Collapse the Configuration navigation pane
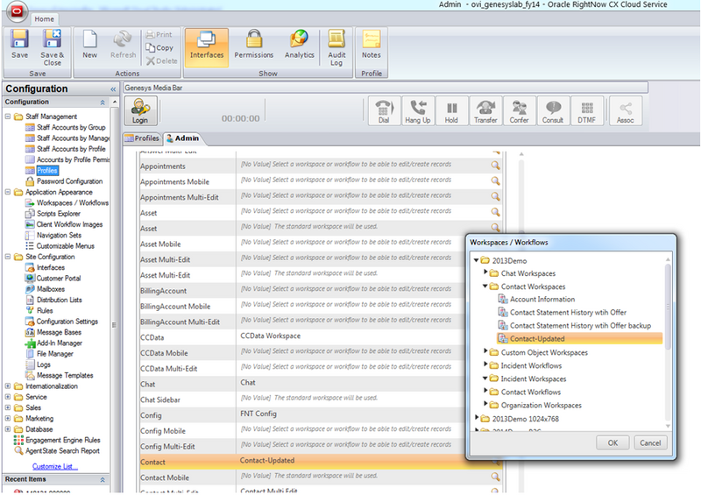Viewport: 701px width, 495px height. tap(113, 89)
